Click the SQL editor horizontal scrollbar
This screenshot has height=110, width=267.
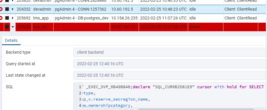tap(196, 109)
